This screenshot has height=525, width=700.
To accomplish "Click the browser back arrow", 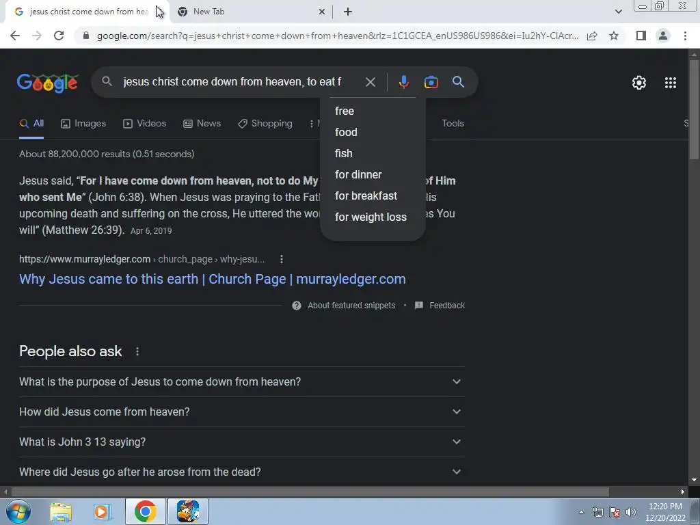I will point(15,36).
